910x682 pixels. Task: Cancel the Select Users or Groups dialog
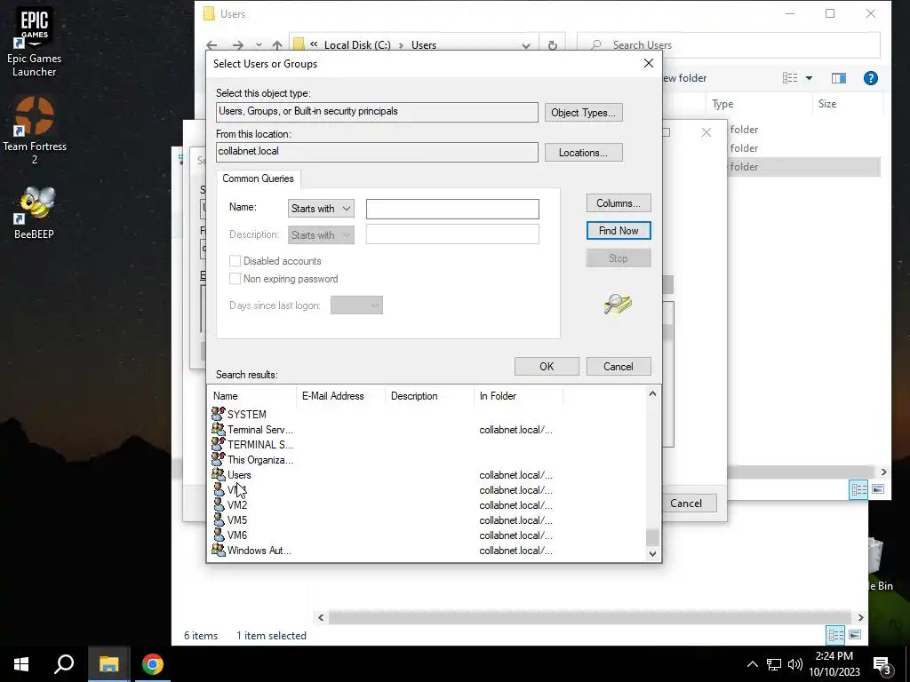tap(619, 367)
